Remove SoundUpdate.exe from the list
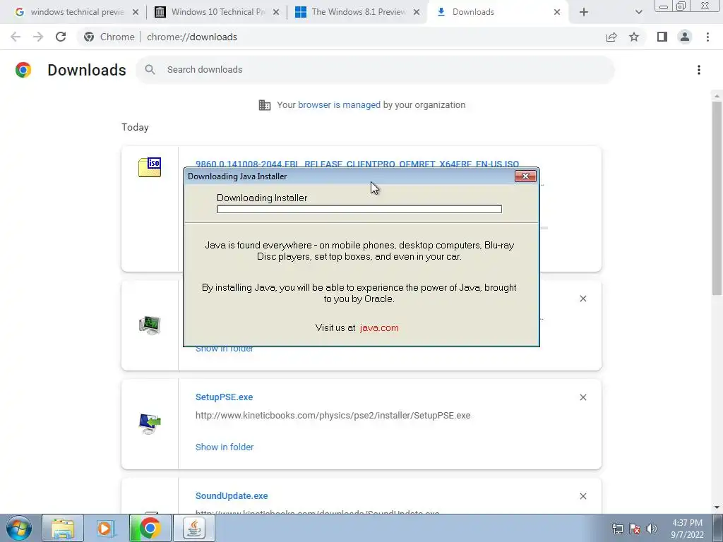This screenshot has width=723, height=542. click(582, 496)
